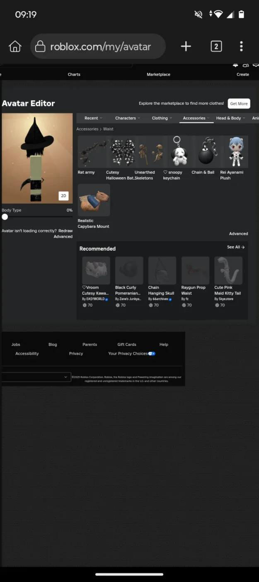Click the Recommended heading text
The height and width of the screenshot is (582, 259).
(x=97, y=249)
